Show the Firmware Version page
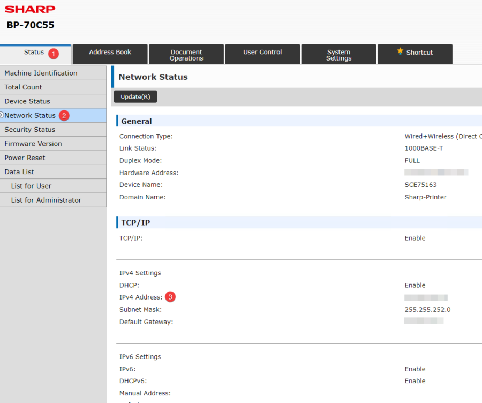Image resolution: width=482 pixels, height=403 pixels. pos(33,144)
